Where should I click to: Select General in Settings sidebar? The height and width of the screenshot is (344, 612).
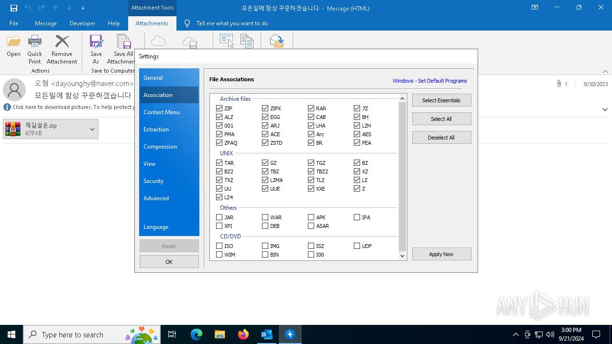click(x=169, y=77)
